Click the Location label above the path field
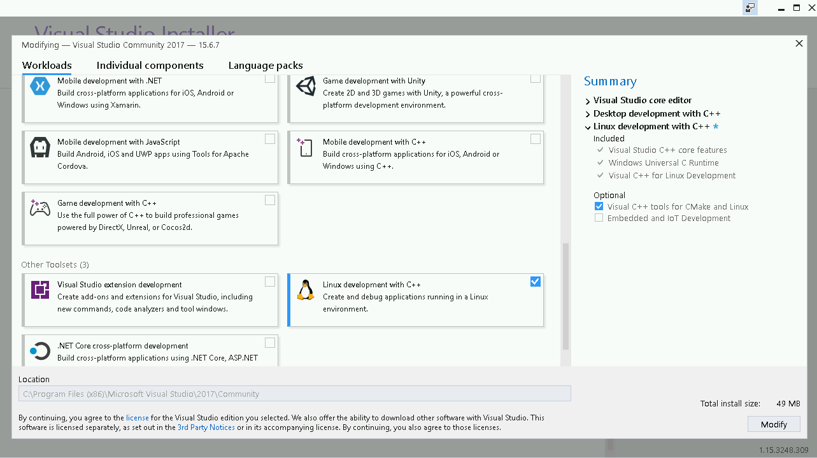 pyautogui.click(x=34, y=380)
